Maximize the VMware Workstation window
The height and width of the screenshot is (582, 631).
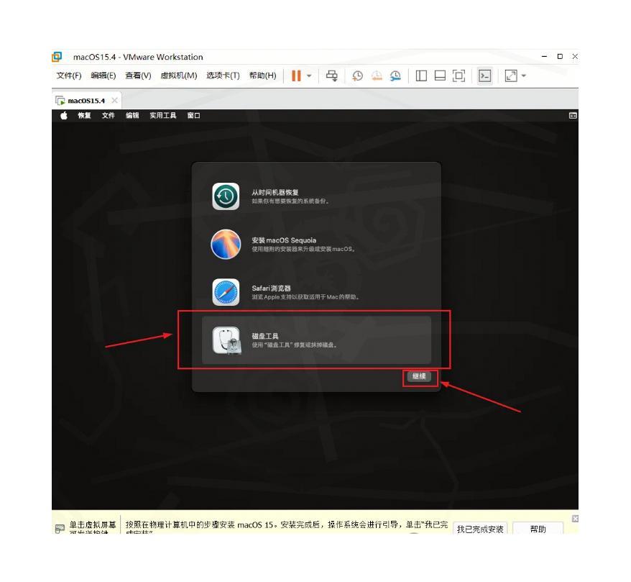[560, 56]
